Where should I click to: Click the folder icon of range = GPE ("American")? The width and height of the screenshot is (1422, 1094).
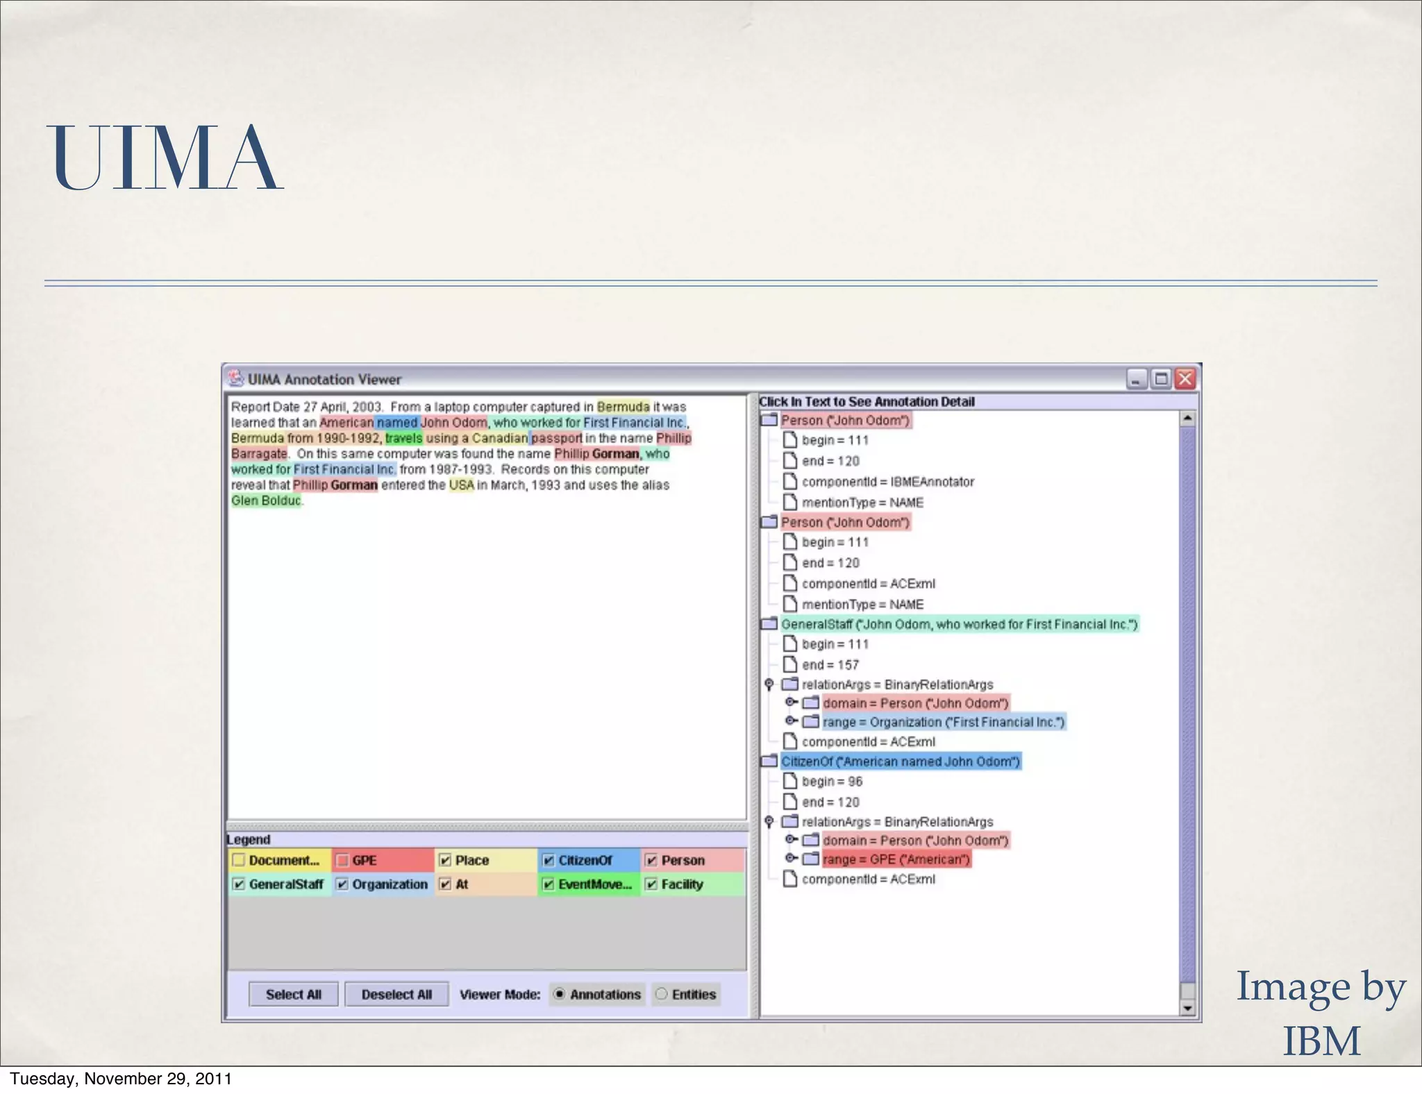pyautogui.click(x=810, y=859)
